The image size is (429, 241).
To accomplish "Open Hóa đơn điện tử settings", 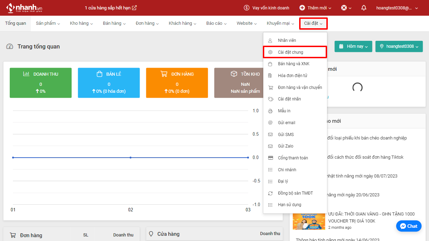I will click(293, 76).
